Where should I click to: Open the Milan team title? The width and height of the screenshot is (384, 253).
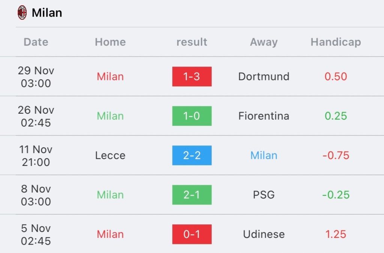coord(47,13)
